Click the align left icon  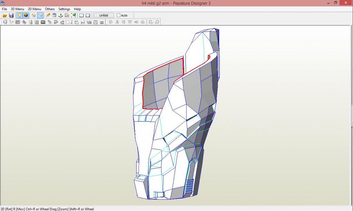[x=111, y=22]
